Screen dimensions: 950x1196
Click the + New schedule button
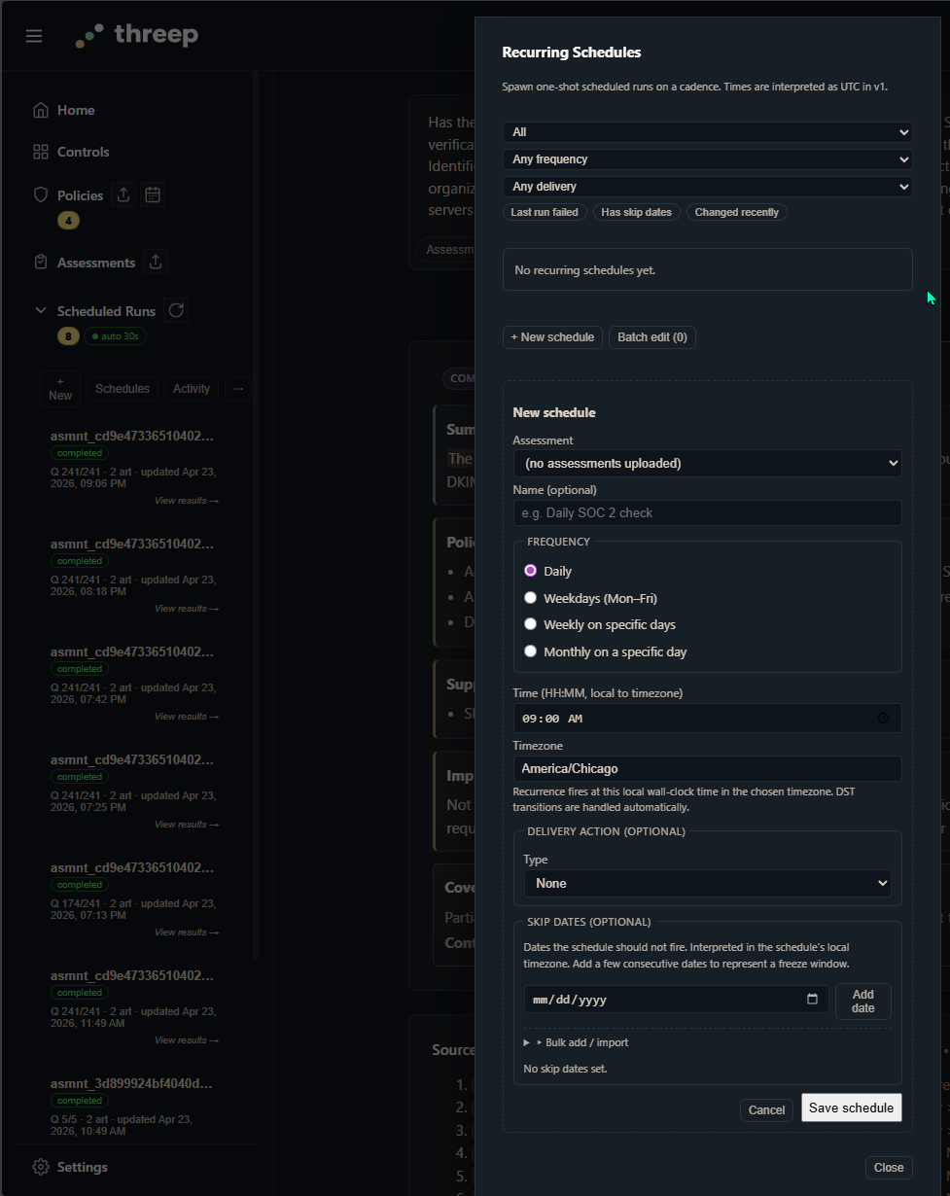(x=552, y=337)
